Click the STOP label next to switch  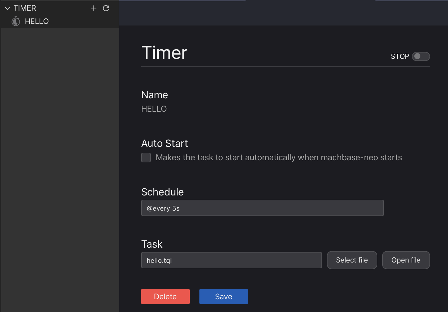click(x=399, y=56)
